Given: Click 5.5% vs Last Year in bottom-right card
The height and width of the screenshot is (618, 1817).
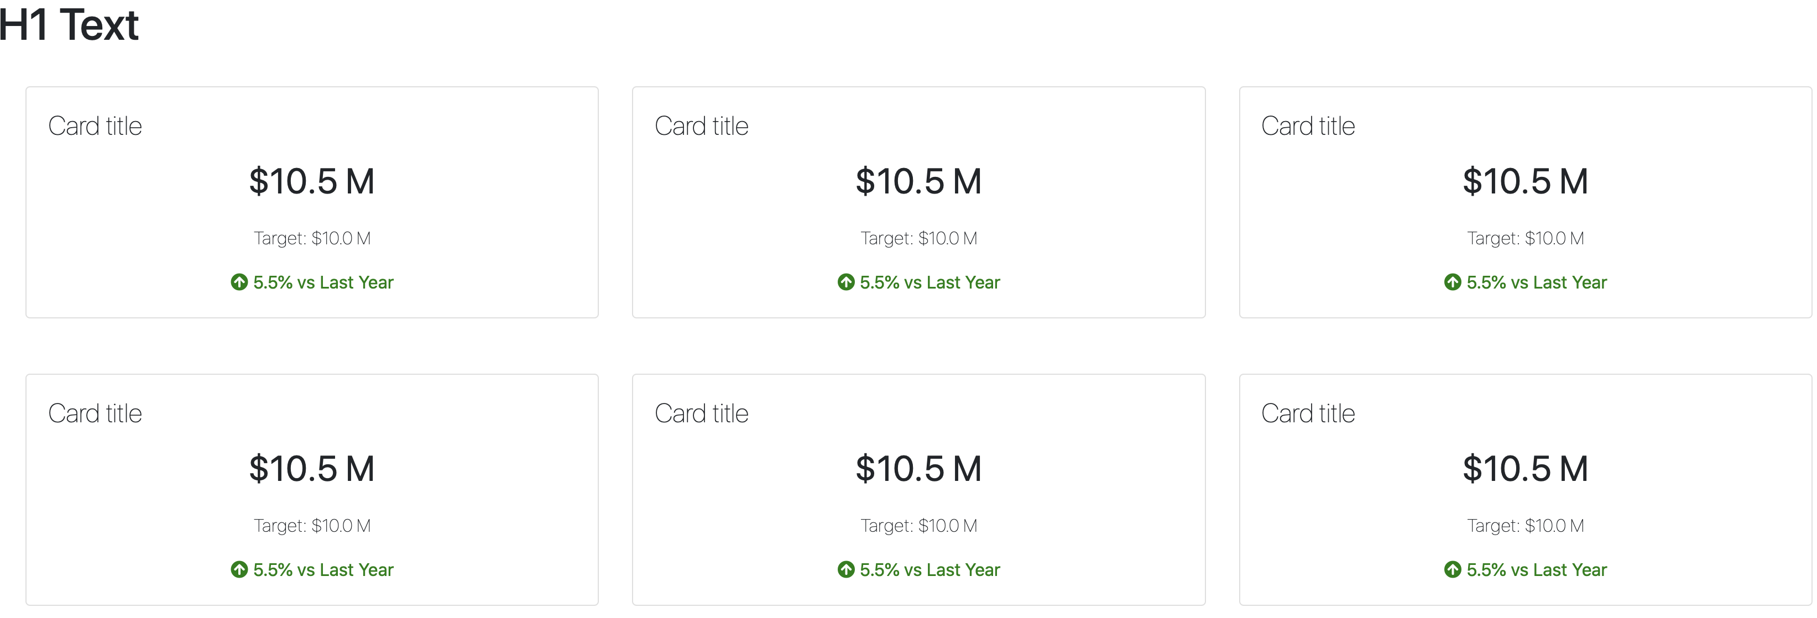Looking at the screenshot, I should 1537,569.
